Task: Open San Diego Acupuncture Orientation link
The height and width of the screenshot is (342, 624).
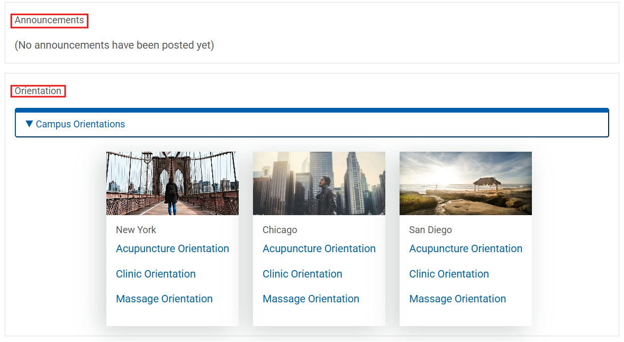Action: (x=466, y=248)
